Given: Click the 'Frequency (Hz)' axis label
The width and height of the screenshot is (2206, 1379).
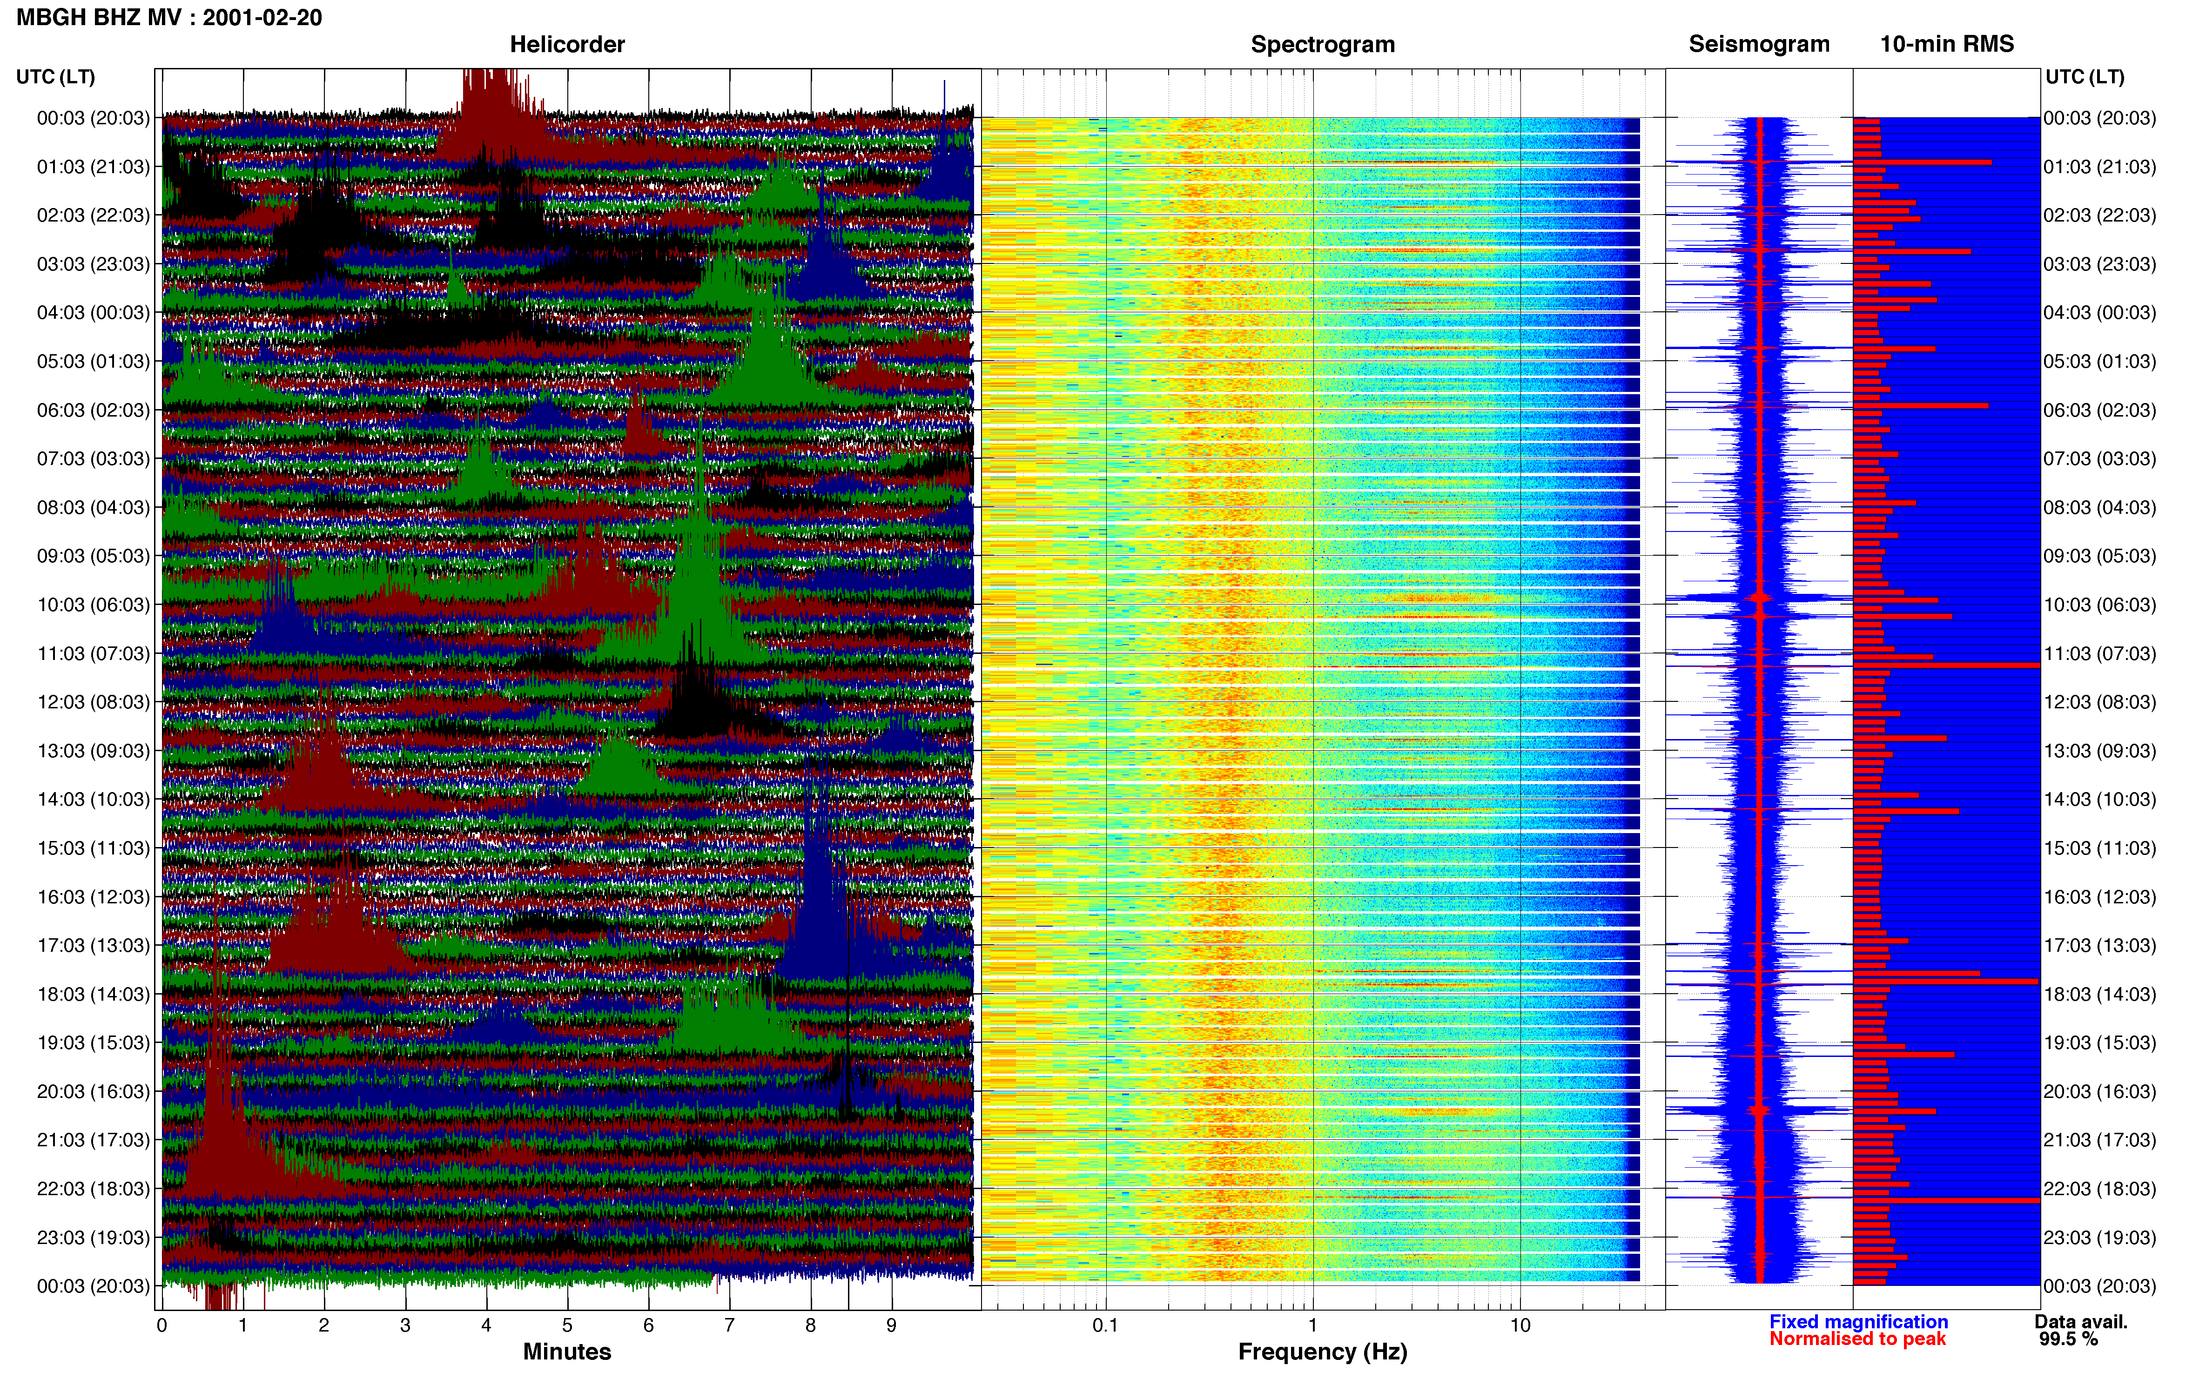Looking at the screenshot, I should 1322,1352.
